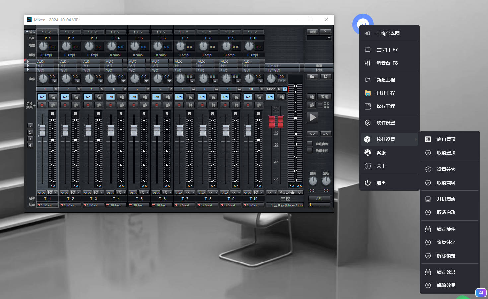Click the gain knob on track 4

112,46
